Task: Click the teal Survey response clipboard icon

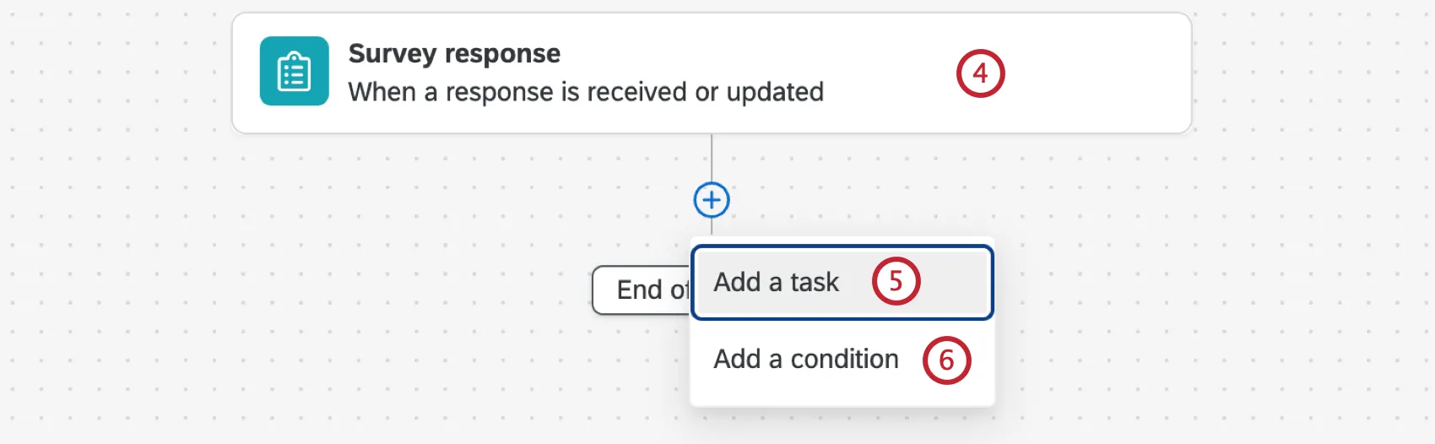Action: click(294, 71)
